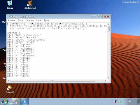The width and height of the screenshot is (140, 105).
Task: Open the taskbar clock showing 17:05
Action: [129, 101]
